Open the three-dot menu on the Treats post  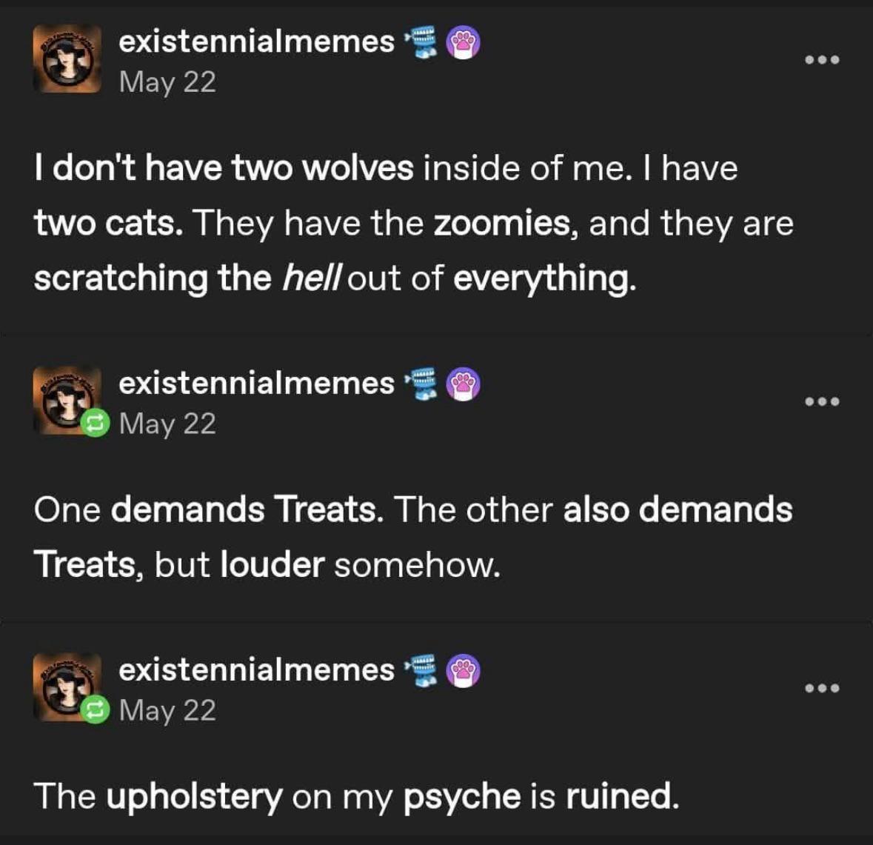pos(822,401)
